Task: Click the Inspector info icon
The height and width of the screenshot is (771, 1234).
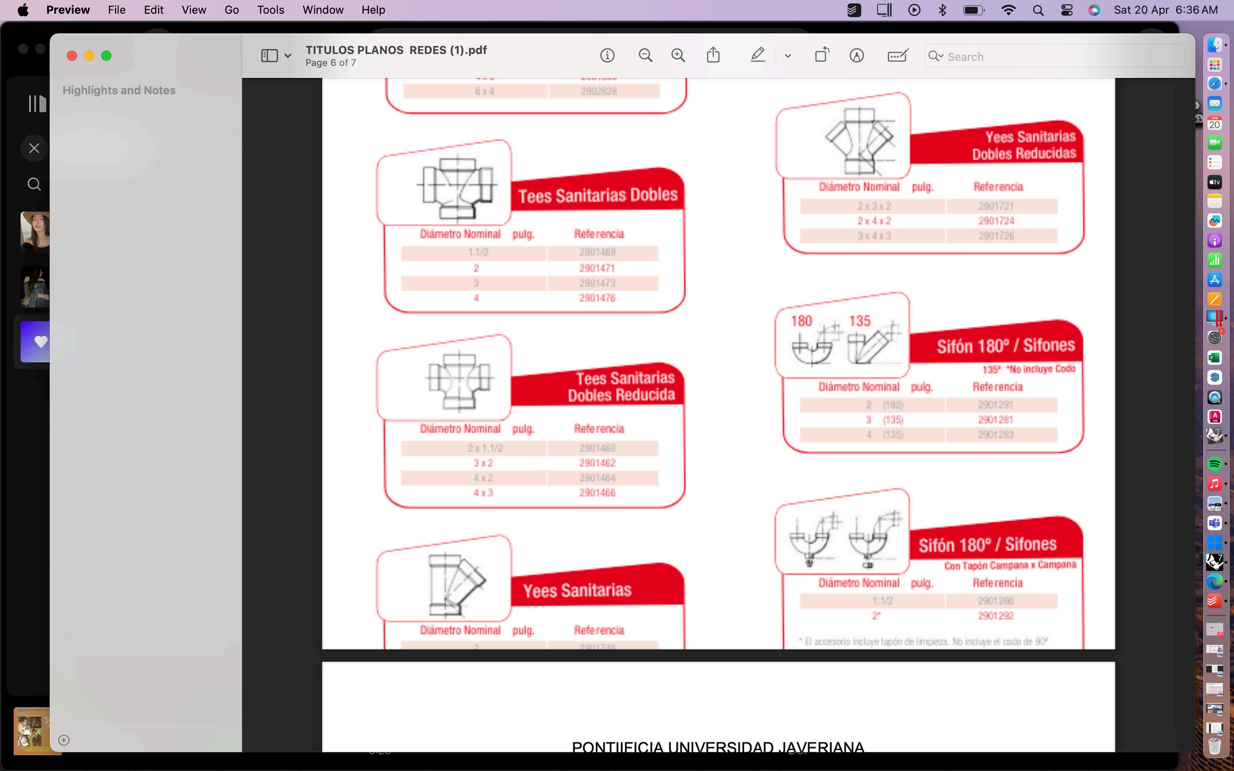Action: [607, 56]
